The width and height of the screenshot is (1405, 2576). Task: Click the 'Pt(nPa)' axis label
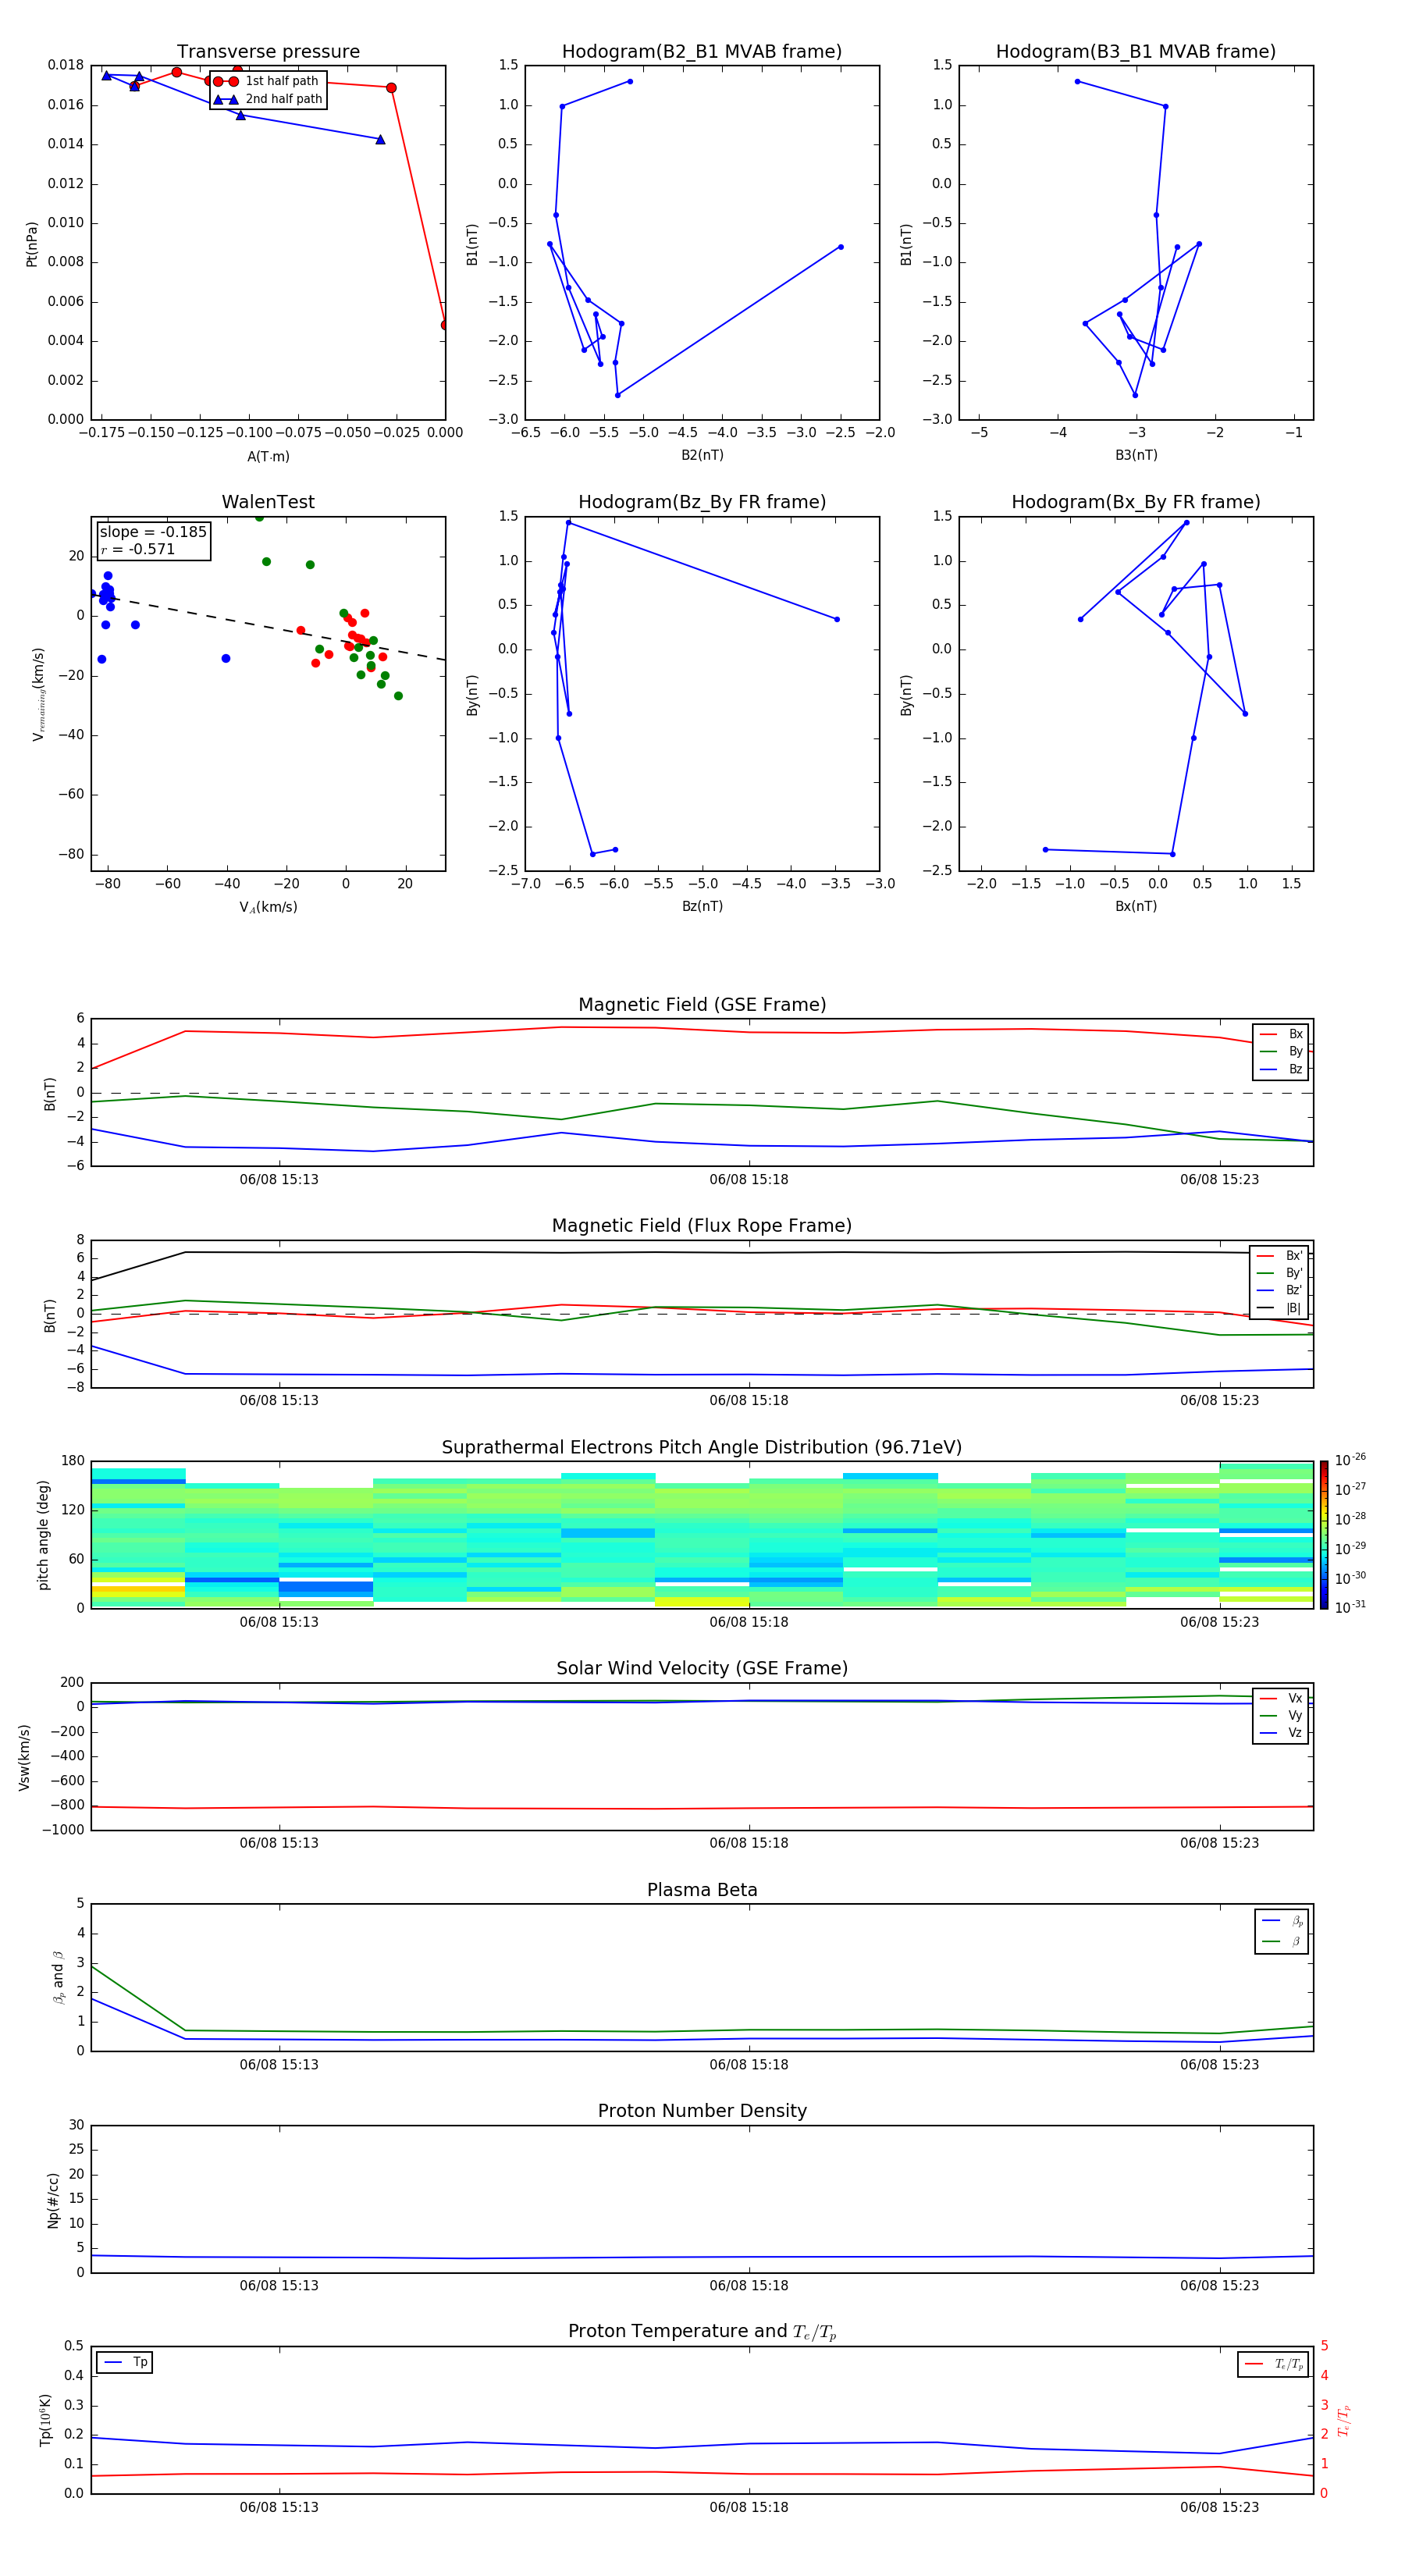(32, 243)
